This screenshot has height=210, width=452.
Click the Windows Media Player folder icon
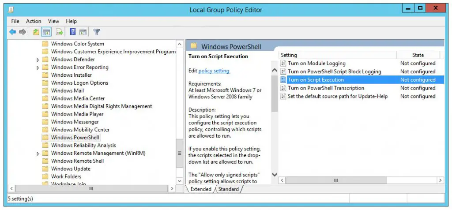coord(45,114)
